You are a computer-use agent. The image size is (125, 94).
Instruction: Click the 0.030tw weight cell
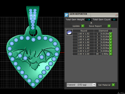point(105,51)
